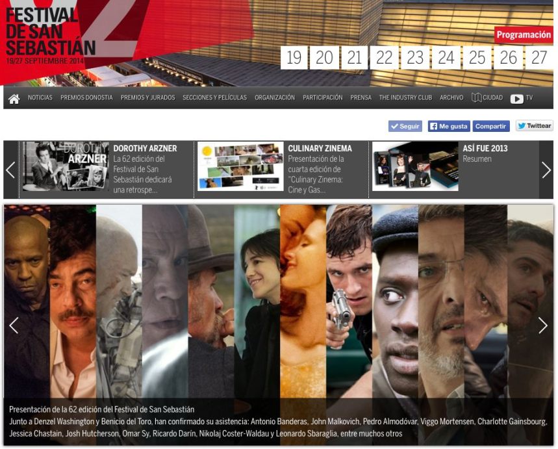Open the Ciudad map icon link
Image resolution: width=558 pixels, height=449 pixels.
point(476,98)
